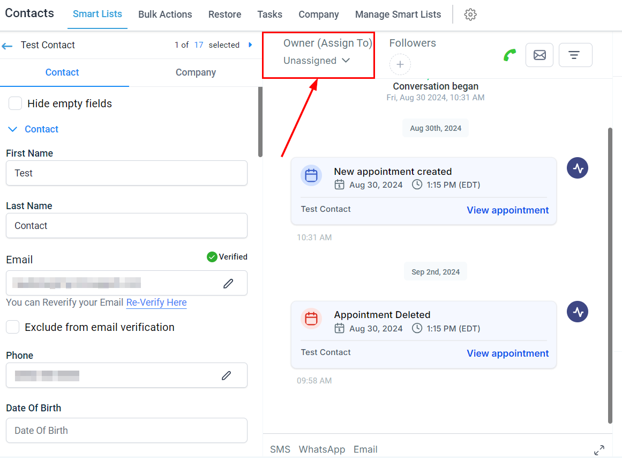The height and width of the screenshot is (458, 622).
Task: Click the Re-Verify Here link
Action: pyautogui.click(x=156, y=302)
